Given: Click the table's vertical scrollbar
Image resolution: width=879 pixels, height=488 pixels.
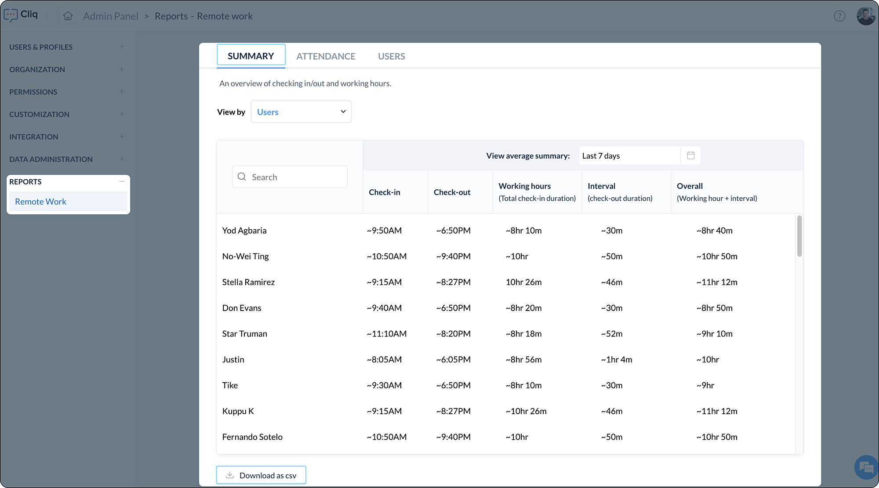Looking at the screenshot, I should [799, 236].
